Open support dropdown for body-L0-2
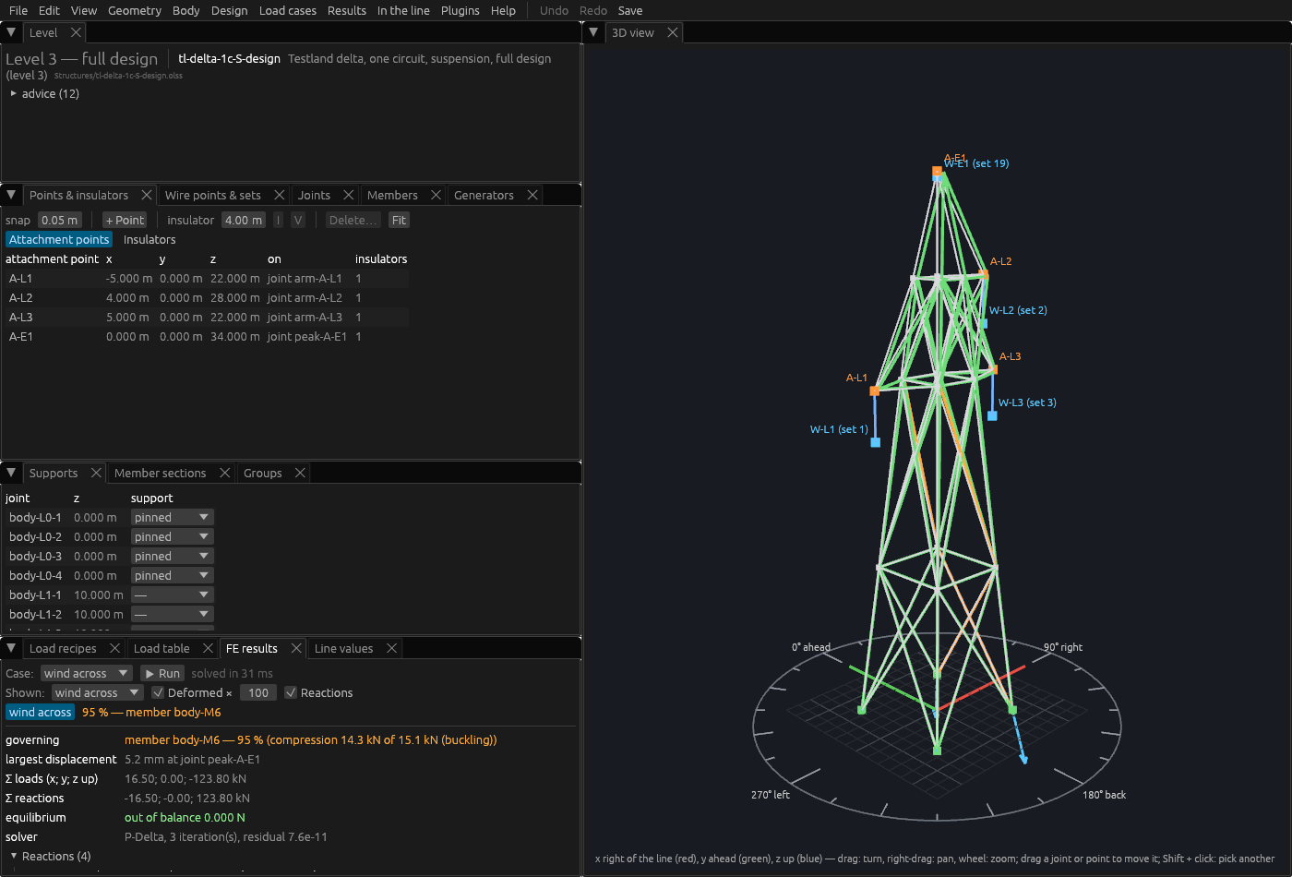 [x=173, y=536]
